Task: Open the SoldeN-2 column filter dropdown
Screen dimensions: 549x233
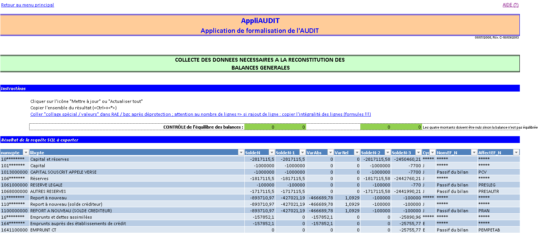Action: tap(387, 152)
